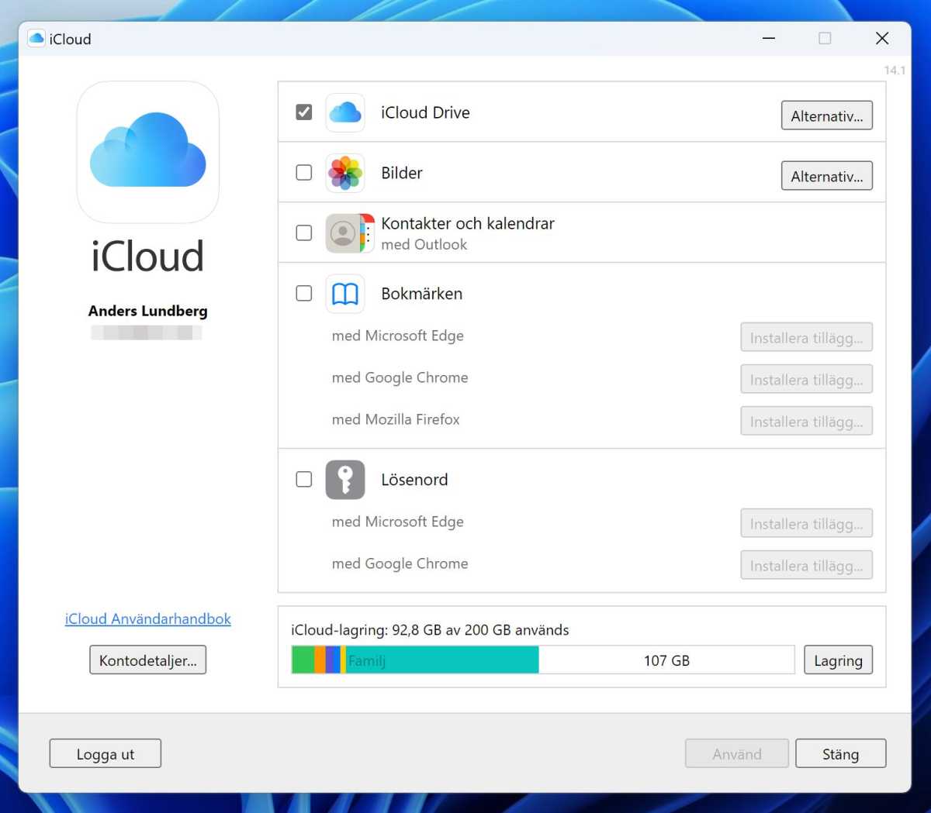Click the Bokmärken book icon
Screen dimensions: 931x813
point(345,294)
